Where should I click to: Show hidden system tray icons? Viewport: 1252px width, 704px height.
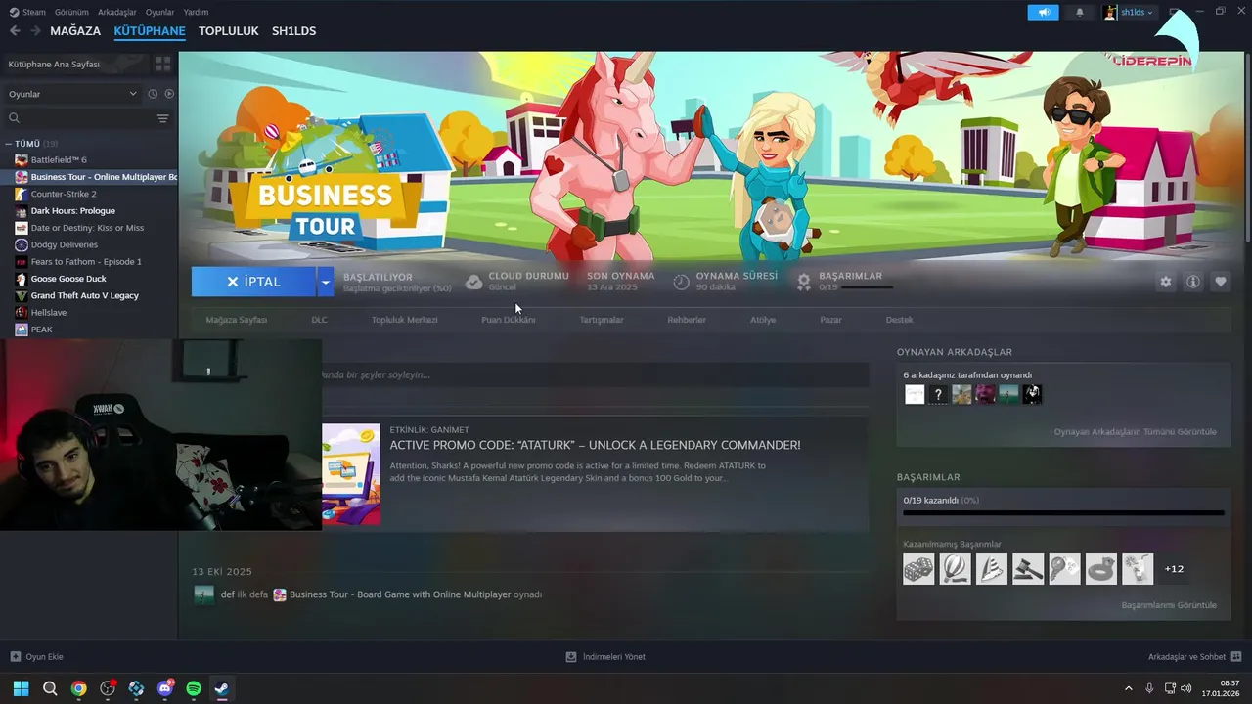(x=1128, y=688)
